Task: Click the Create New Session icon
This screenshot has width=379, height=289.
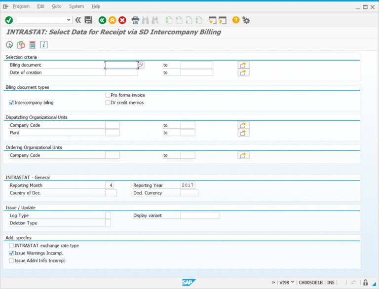Action: [212, 20]
